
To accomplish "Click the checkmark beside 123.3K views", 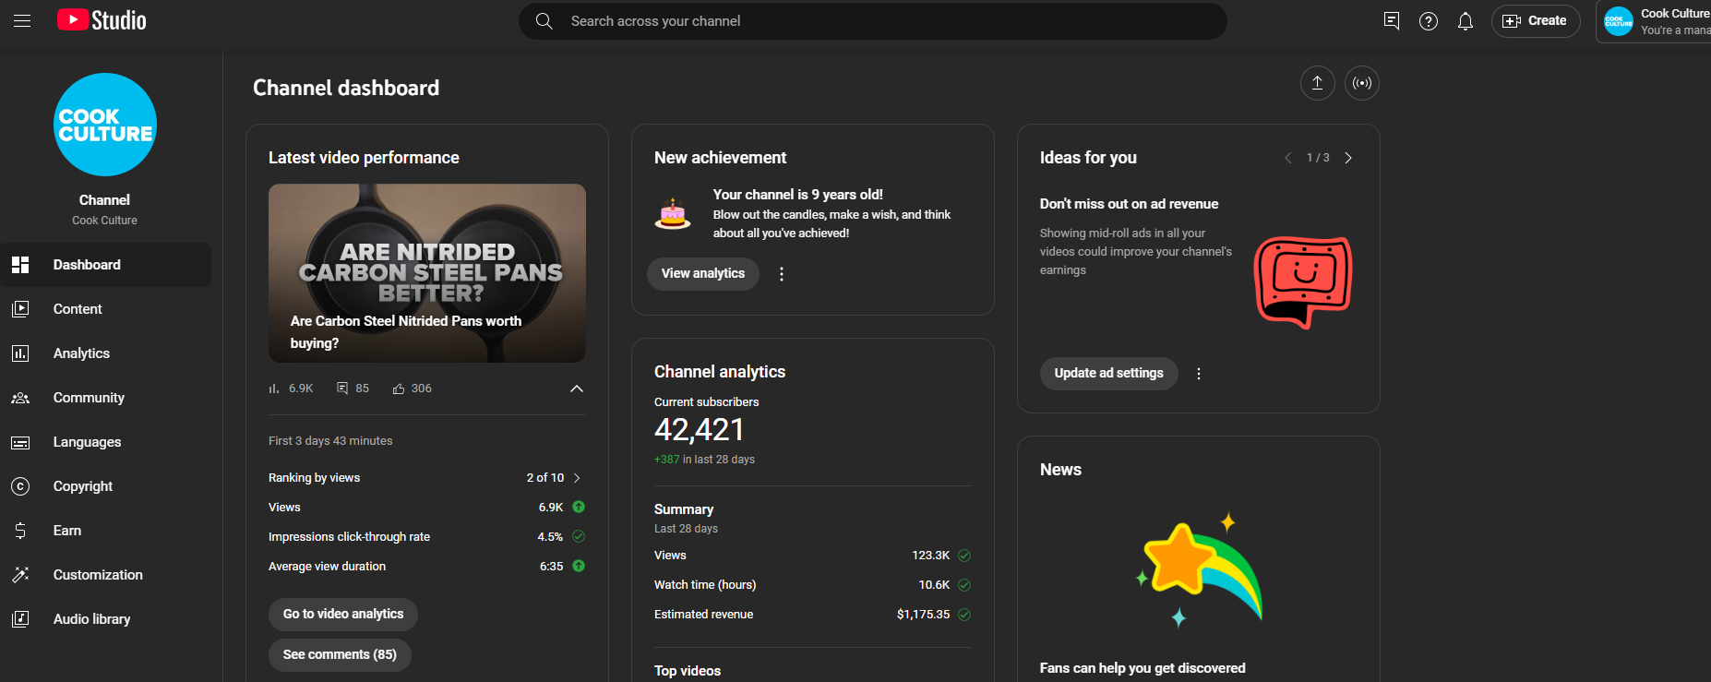I will [964, 556].
